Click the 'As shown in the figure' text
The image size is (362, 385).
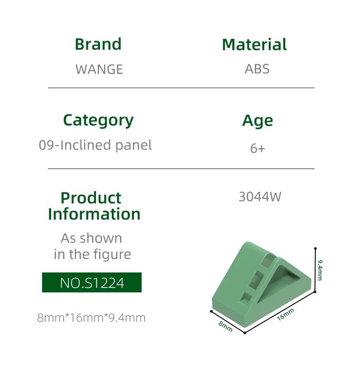pos(92,246)
